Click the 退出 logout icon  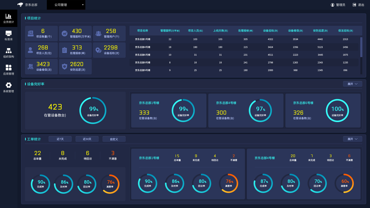pyautogui.click(x=354, y=5)
